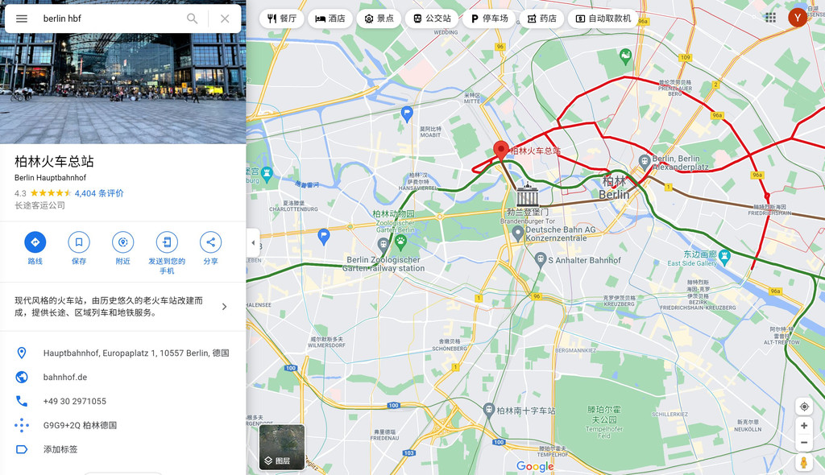Collapse the side panel arrow handle
Viewport: 825px width, 475px height.
click(x=253, y=243)
